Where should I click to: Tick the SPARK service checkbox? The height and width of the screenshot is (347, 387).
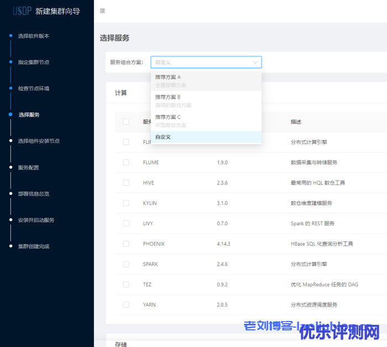point(126,264)
